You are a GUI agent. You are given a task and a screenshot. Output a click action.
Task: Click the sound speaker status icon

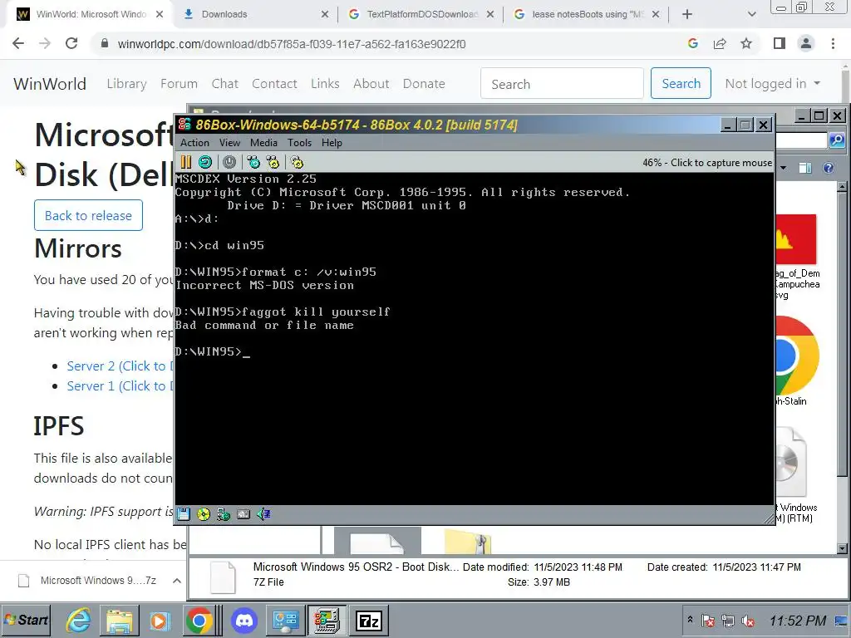click(263, 513)
